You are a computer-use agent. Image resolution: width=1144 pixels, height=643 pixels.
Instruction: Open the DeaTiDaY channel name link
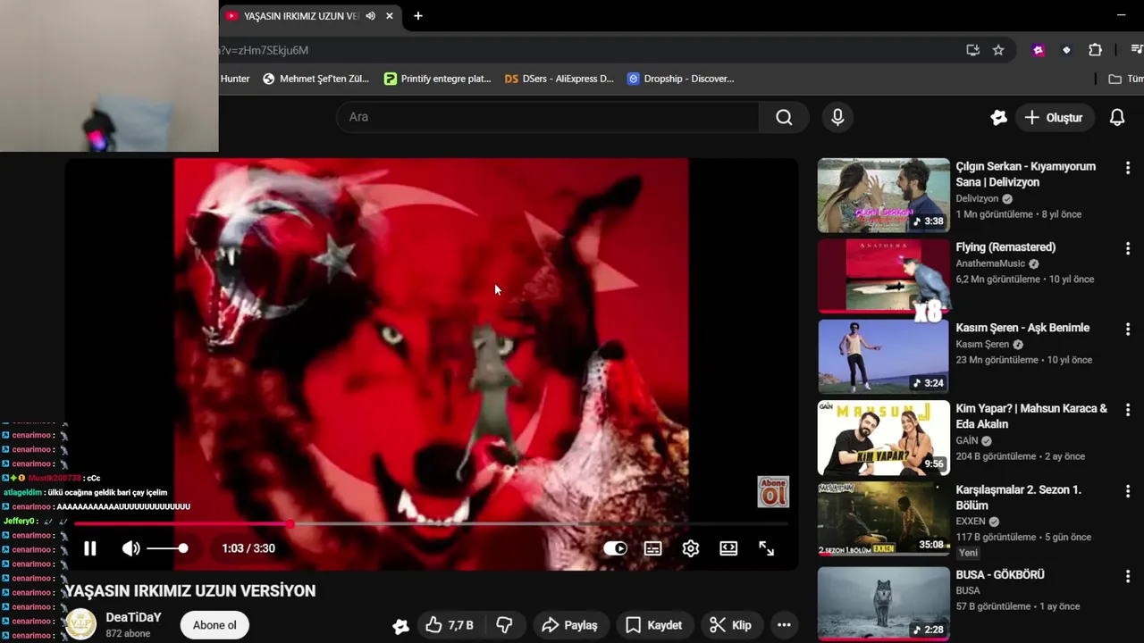133,617
